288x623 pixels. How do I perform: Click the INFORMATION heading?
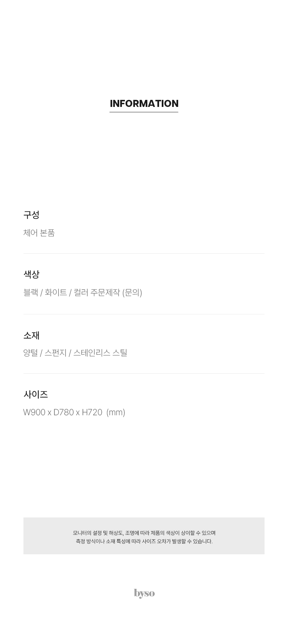tap(144, 104)
